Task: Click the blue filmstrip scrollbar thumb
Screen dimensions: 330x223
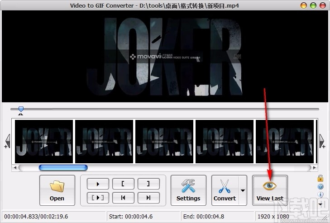Action: point(63,168)
